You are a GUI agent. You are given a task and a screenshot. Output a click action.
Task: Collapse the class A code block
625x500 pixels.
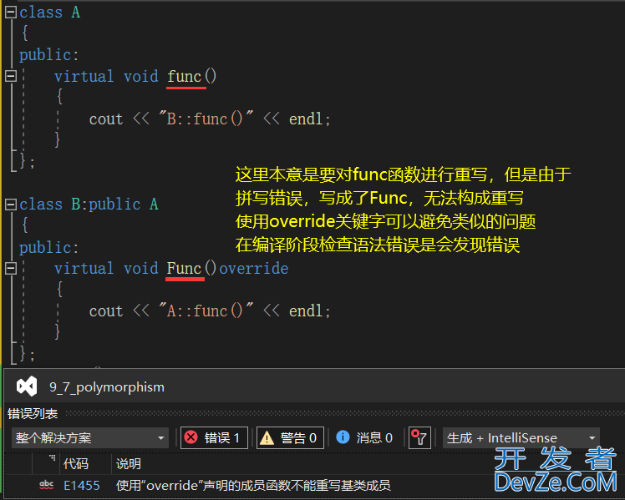(11, 13)
